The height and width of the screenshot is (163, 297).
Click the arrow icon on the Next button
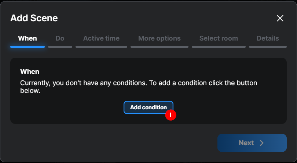(262, 143)
